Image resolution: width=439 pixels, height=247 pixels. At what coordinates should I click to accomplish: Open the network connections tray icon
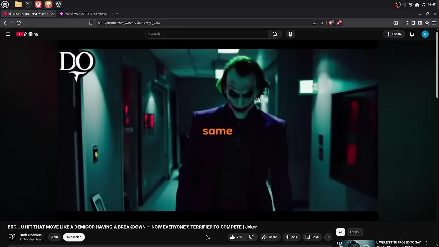click(x=417, y=4)
